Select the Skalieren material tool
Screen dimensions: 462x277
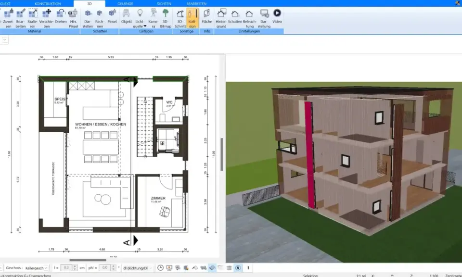click(x=33, y=18)
